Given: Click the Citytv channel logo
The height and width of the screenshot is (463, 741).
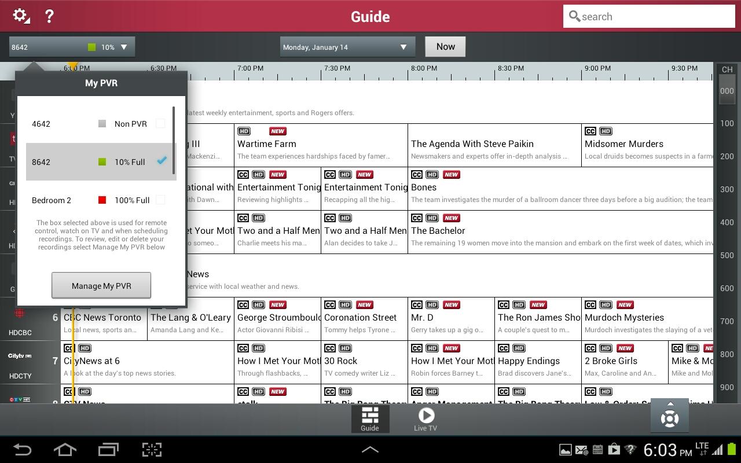Looking at the screenshot, I should click(20, 356).
